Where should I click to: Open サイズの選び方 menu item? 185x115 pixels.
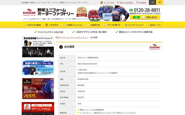coord(112,25)
